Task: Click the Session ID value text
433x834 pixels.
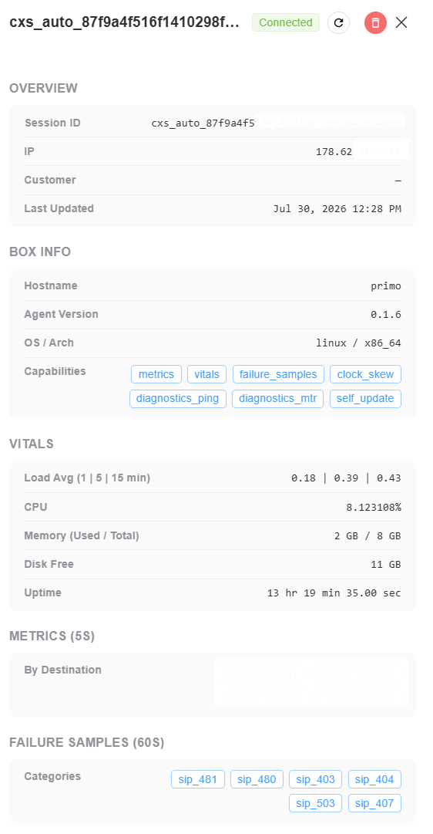Action: coord(277,123)
